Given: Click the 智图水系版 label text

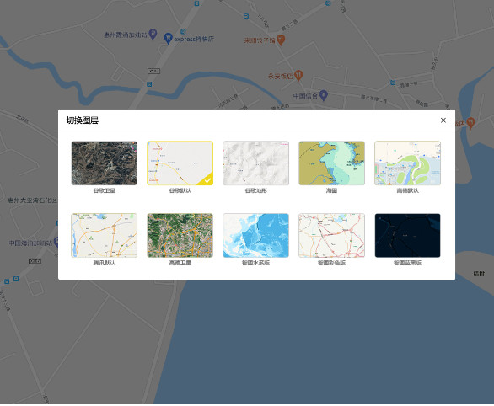Looking at the screenshot, I should [255, 263].
